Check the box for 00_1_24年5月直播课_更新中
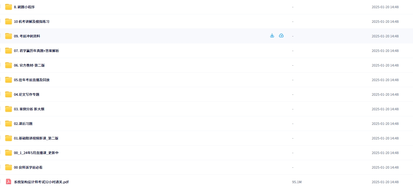 [x=0, y=152]
